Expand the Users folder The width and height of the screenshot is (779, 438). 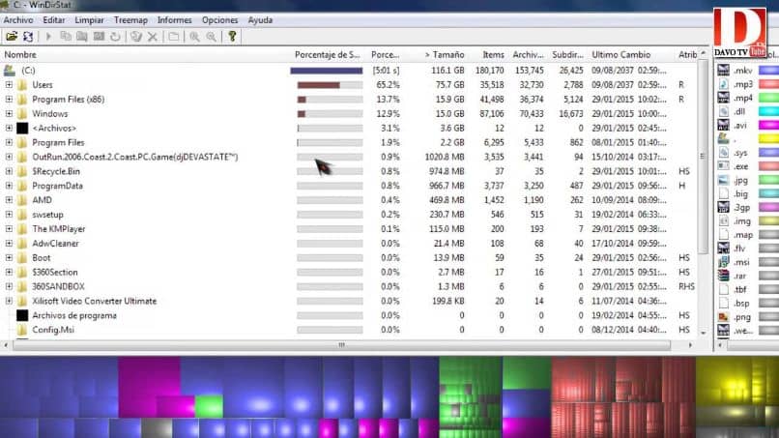click(9, 85)
